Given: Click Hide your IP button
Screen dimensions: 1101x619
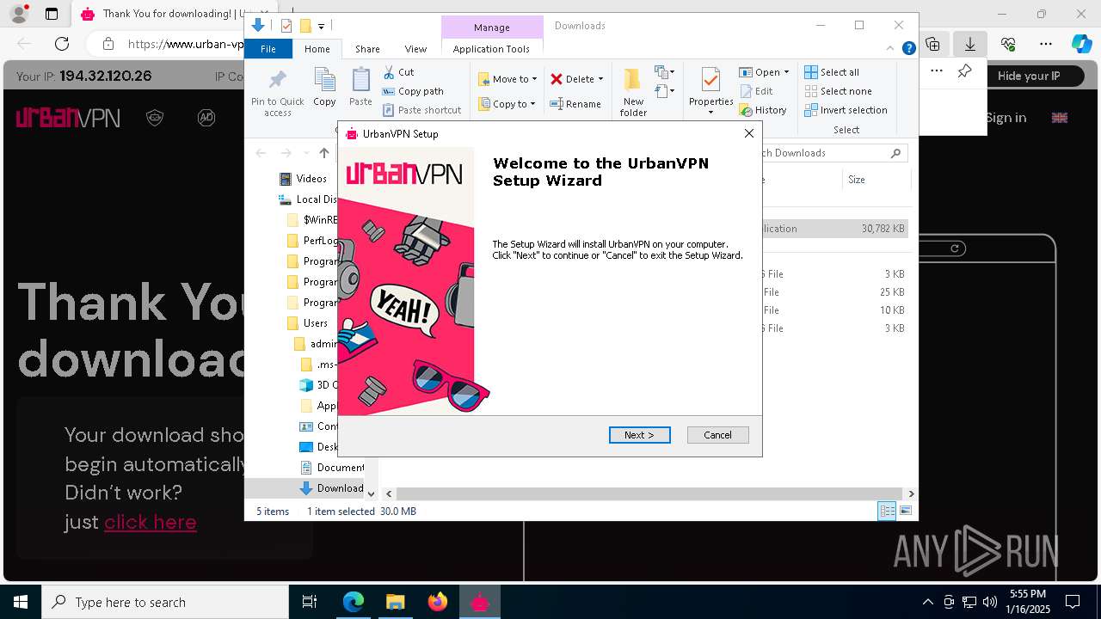Looking at the screenshot, I should pos(1029,76).
